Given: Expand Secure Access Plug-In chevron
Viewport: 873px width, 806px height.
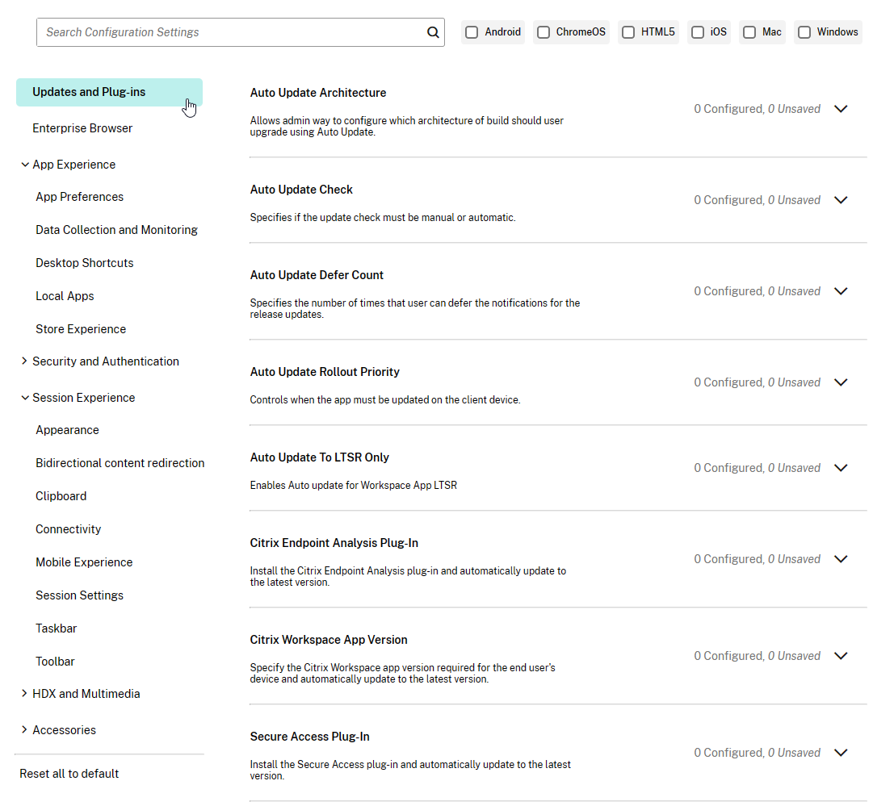Looking at the screenshot, I should (841, 754).
